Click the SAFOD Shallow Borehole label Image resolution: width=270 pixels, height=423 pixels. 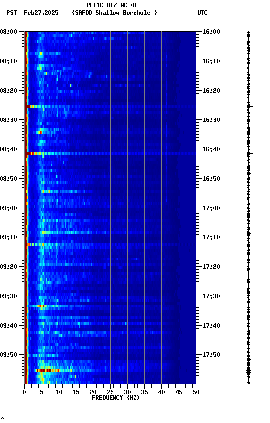114,13
